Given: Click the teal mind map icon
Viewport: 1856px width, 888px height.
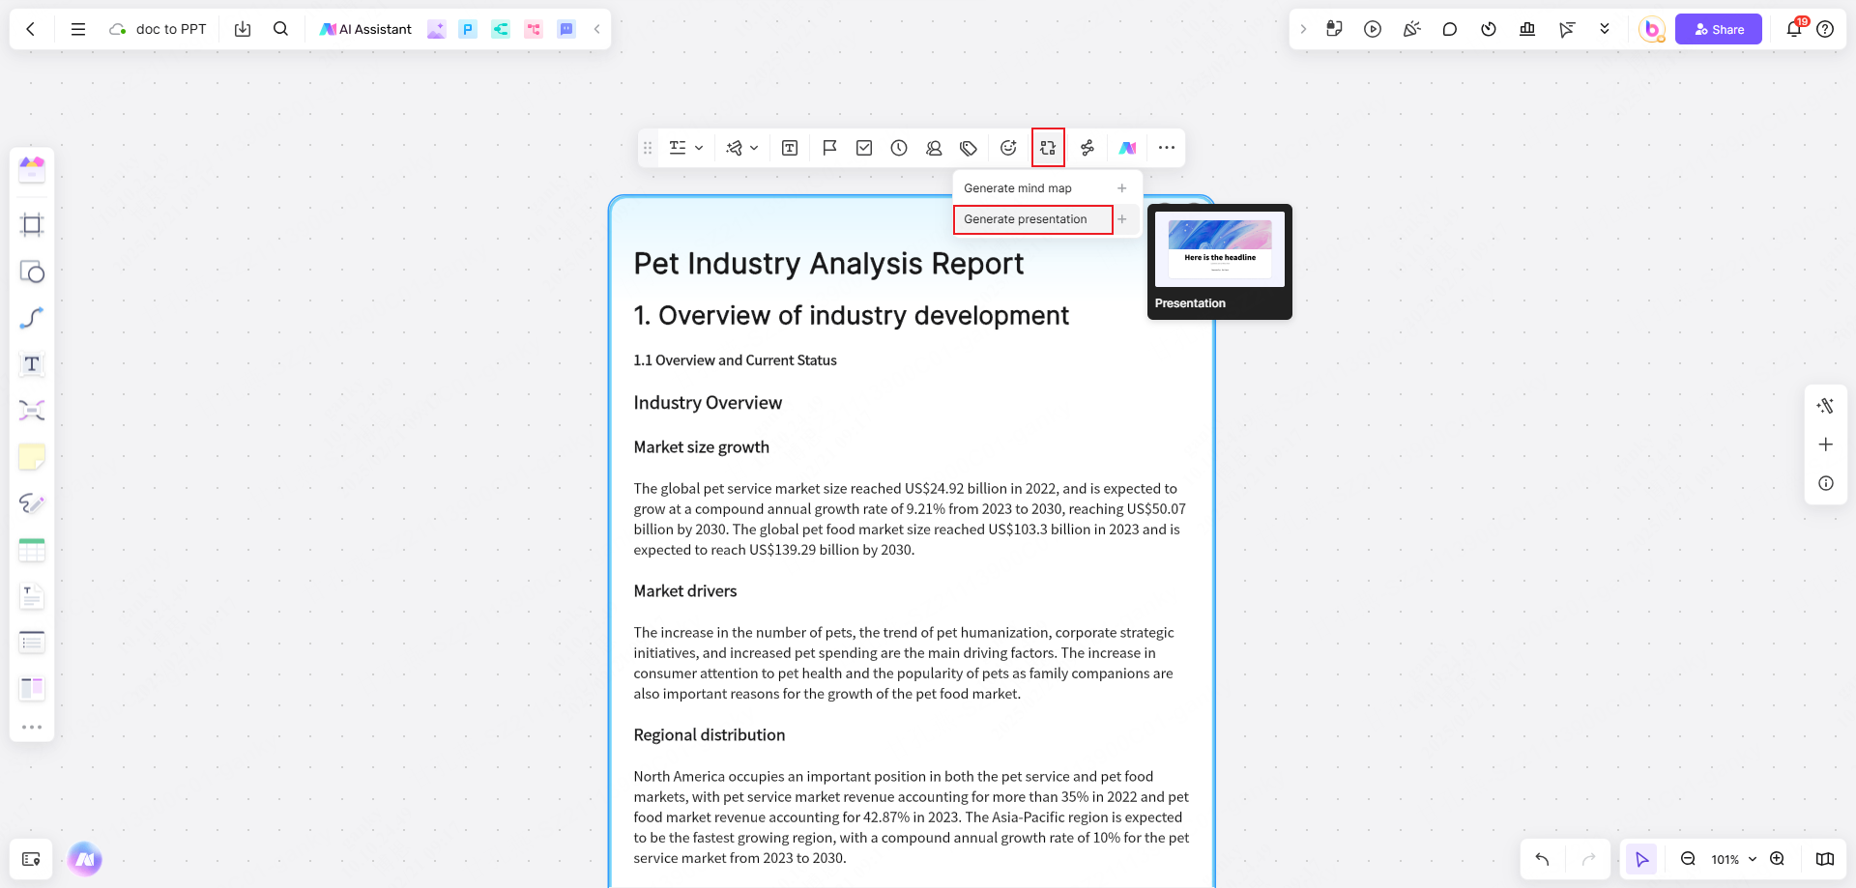Looking at the screenshot, I should click(x=501, y=29).
